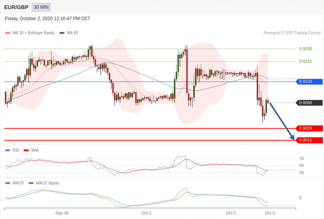
Task: Click the date and time stamp text
Action: coord(48,19)
